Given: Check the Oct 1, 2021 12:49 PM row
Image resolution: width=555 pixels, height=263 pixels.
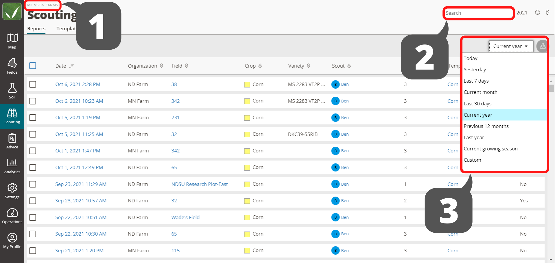Looking at the screenshot, I should (x=33, y=167).
